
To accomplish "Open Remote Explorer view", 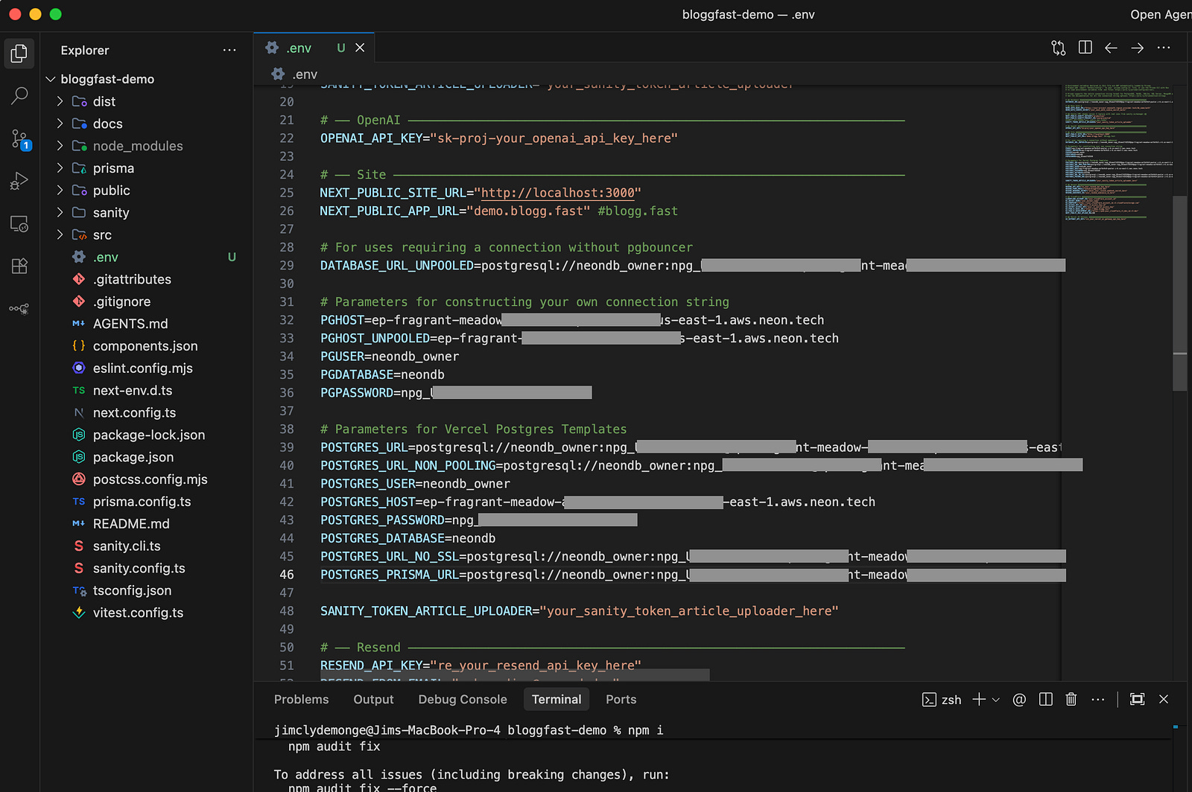I will [19, 224].
